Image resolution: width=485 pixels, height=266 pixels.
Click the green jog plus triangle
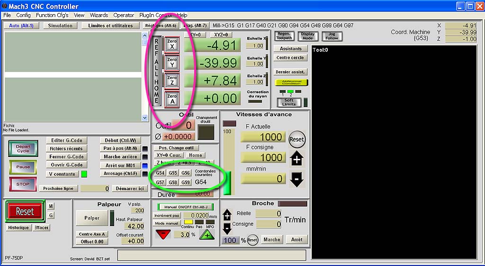point(207,235)
